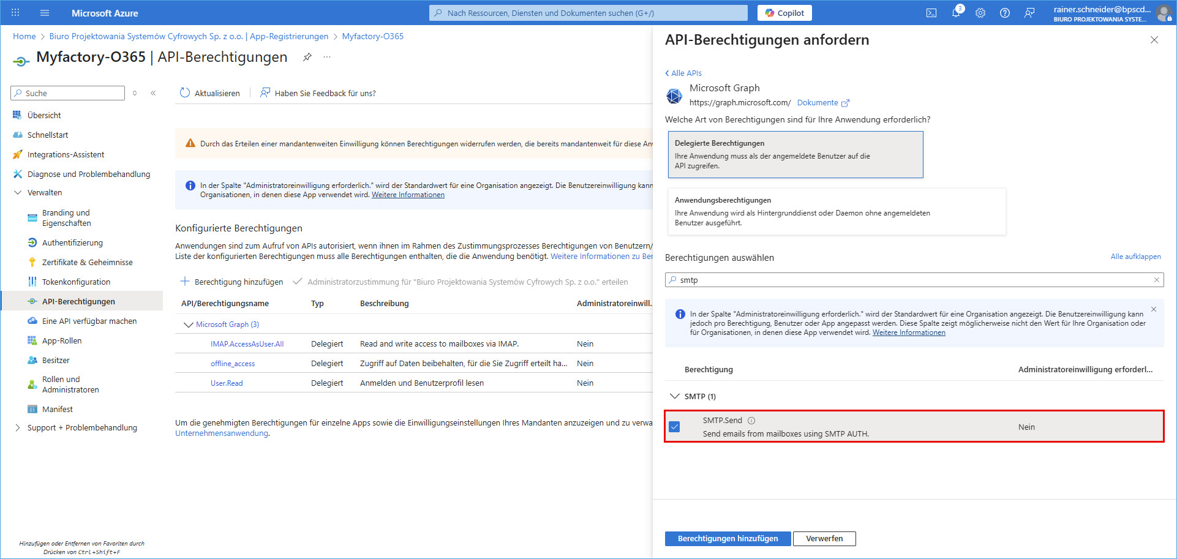
Task: Expand Support + Problembehandlung section
Action: (18, 427)
